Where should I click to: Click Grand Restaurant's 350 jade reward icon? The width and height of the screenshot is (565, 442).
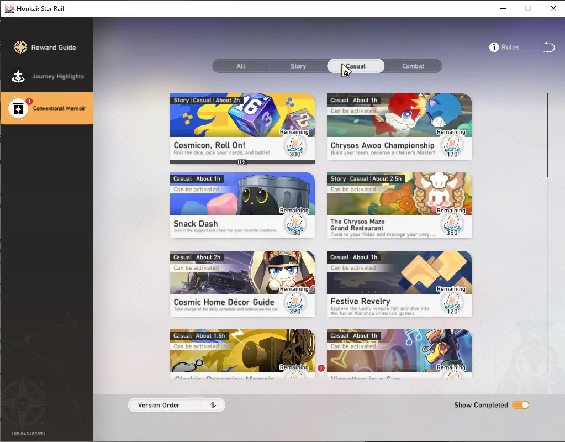(452, 225)
